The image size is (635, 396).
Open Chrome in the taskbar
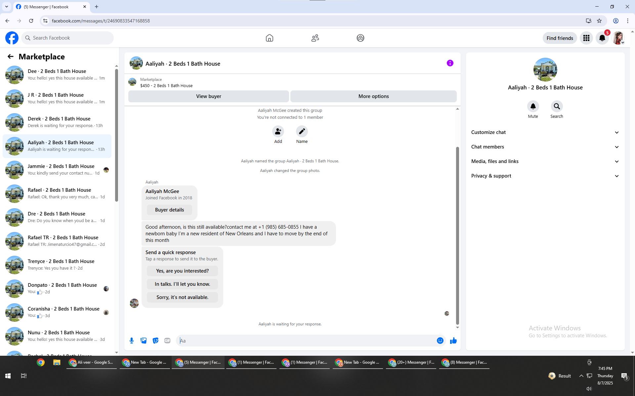point(41,362)
